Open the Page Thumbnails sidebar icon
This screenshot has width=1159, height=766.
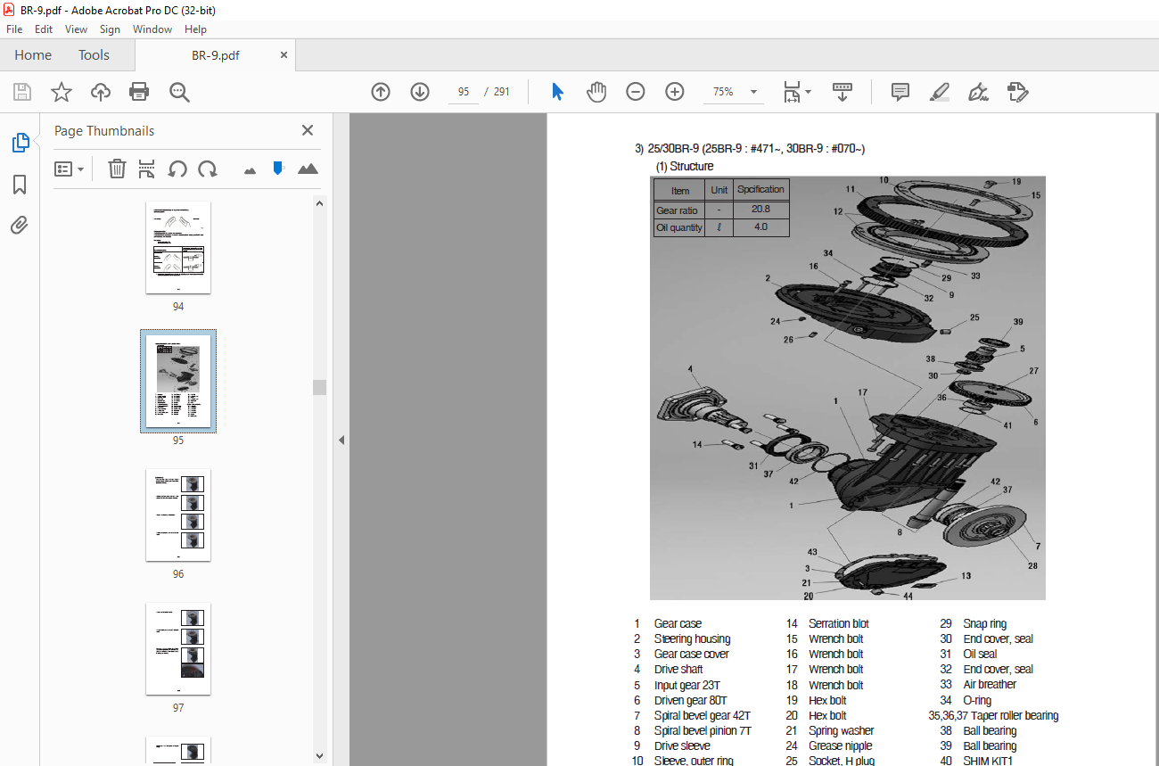20,143
